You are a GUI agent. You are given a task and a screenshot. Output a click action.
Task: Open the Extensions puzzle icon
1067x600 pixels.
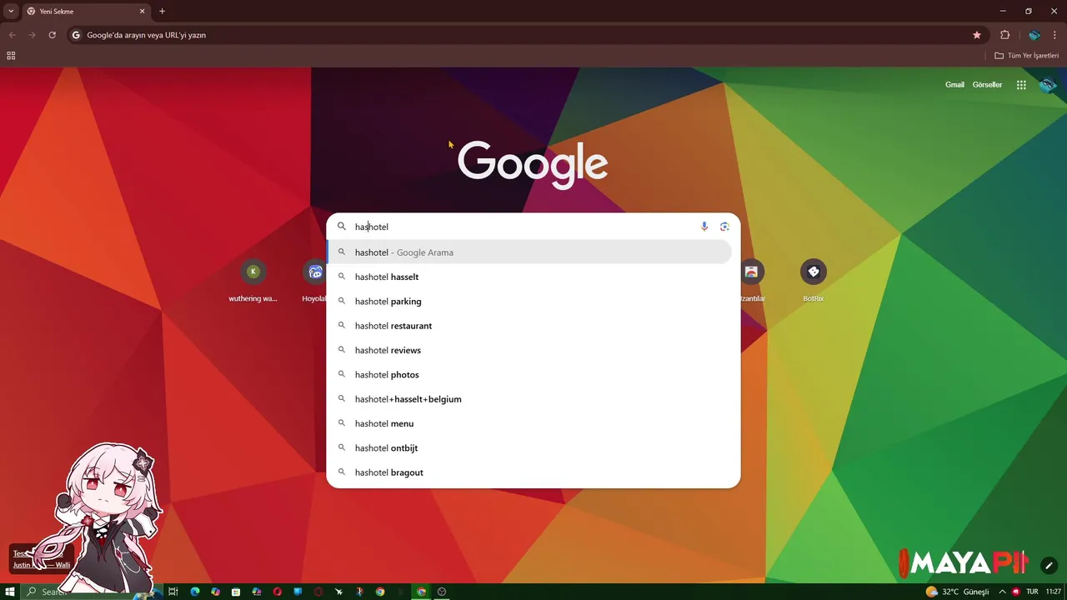[1004, 35]
